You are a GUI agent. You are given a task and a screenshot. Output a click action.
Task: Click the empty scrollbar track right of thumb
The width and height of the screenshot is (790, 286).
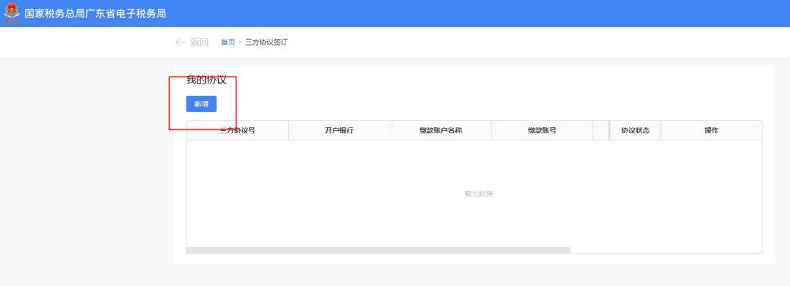pyautogui.click(x=665, y=250)
